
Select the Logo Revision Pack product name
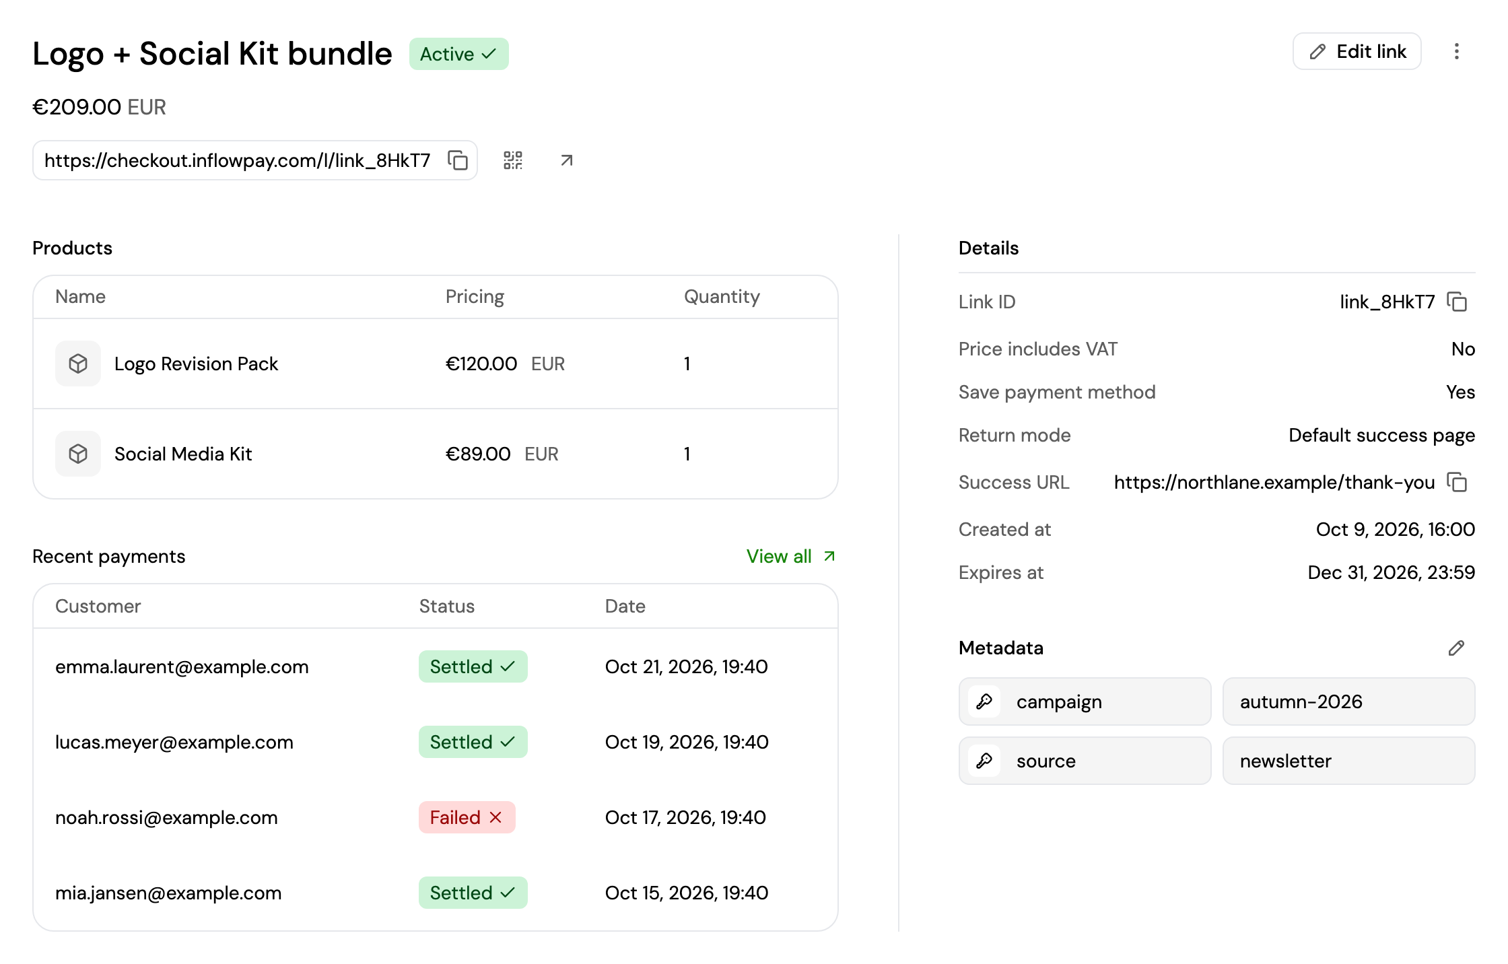click(196, 364)
